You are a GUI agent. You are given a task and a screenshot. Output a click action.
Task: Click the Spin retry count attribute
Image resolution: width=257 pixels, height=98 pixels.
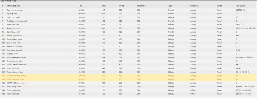click(x=13, y=32)
